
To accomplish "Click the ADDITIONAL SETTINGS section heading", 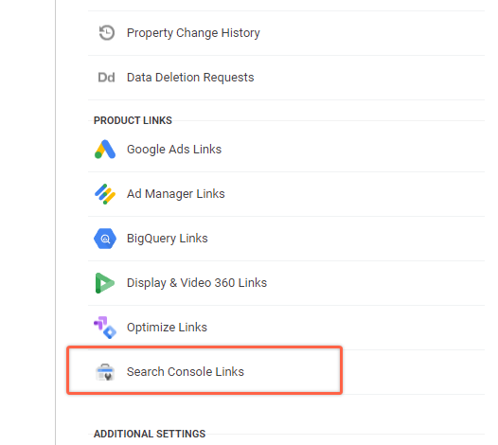I will (150, 434).
